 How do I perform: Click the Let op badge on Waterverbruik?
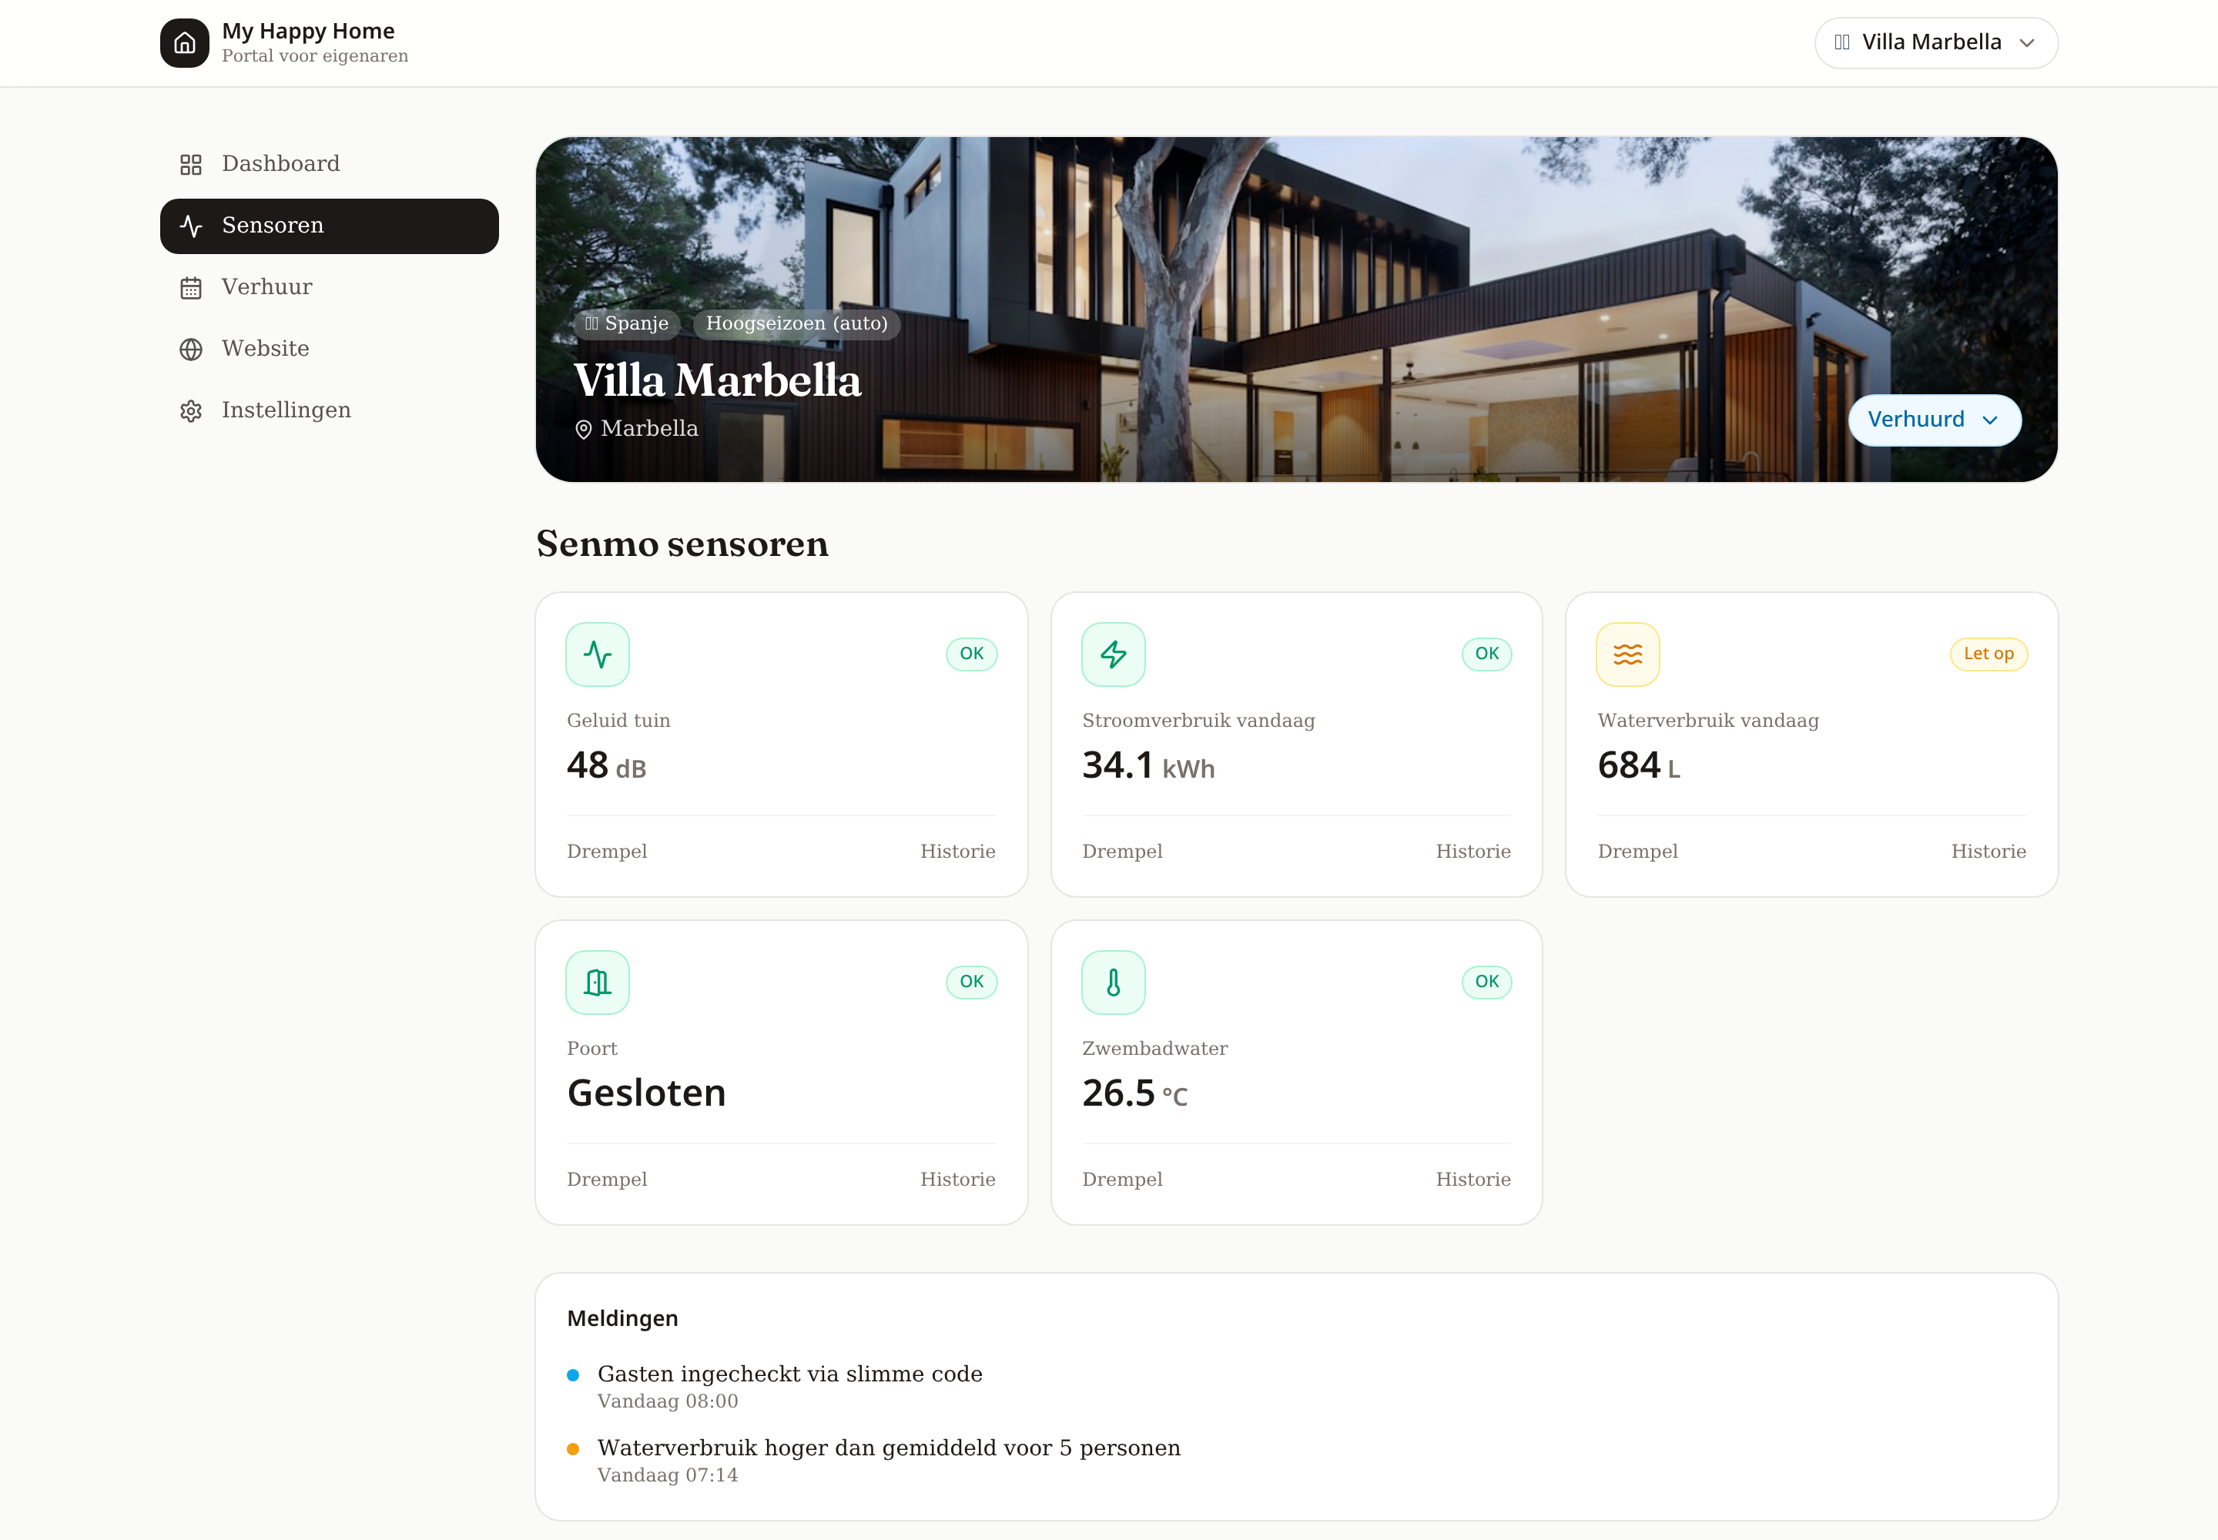[1988, 653]
